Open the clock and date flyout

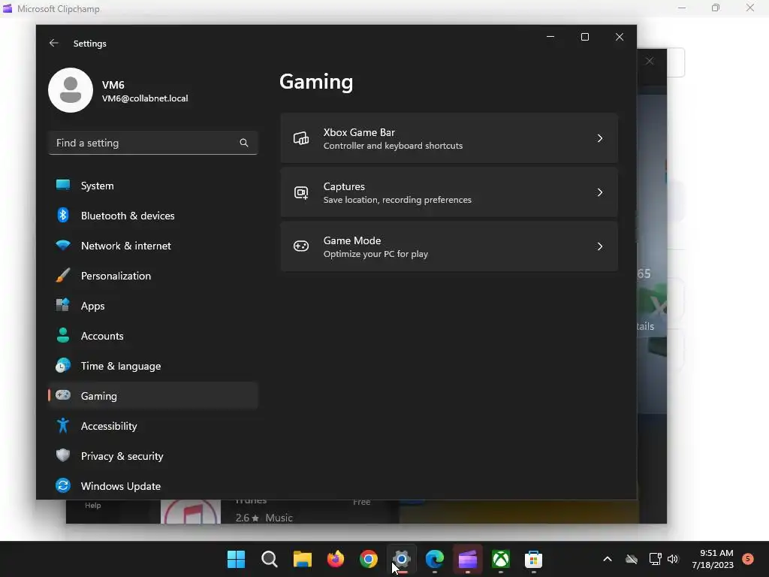tap(713, 559)
